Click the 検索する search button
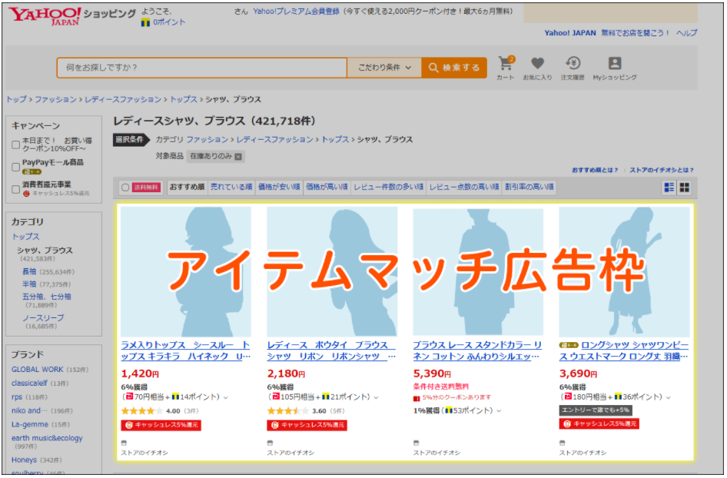This screenshot has width=727, height=478. [454, 68]
